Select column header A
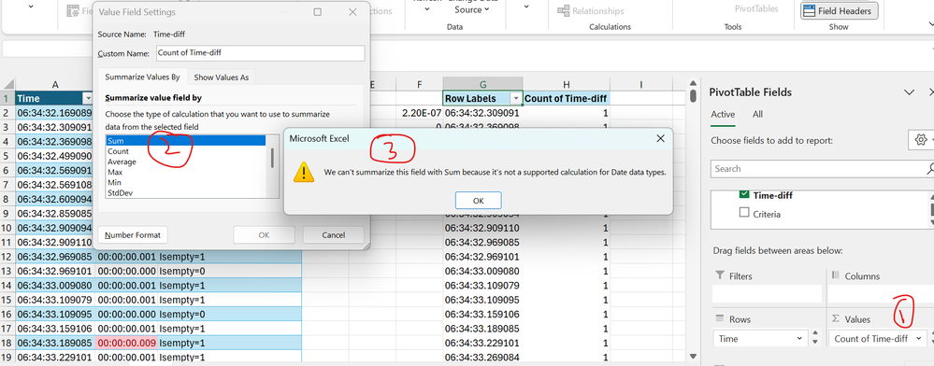The height and width of the screenshot is (366, 934). tap(55, 85)
